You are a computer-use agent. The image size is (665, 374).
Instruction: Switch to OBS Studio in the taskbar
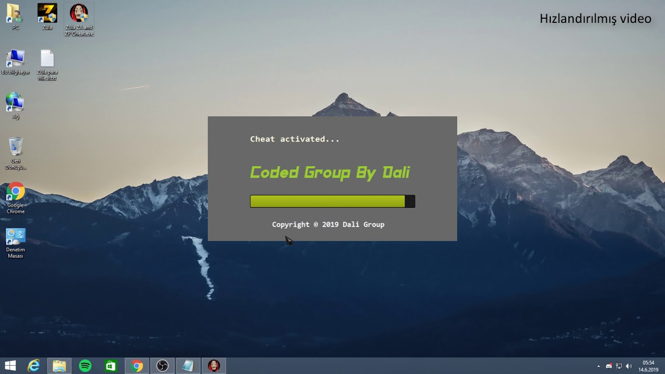click(162, 366)
